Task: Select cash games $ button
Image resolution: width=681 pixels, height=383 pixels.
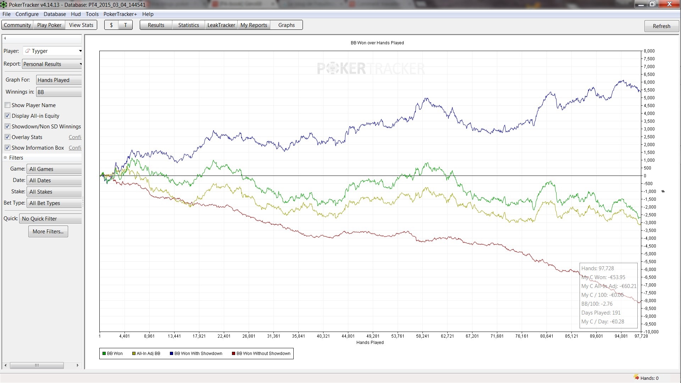Action: click(x=111, y=25)
